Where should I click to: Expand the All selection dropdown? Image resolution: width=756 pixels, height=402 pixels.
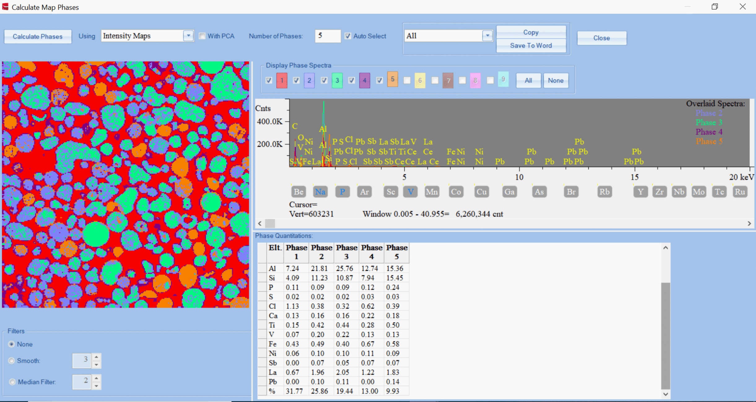pyautogui.click(x=487, y=36)
